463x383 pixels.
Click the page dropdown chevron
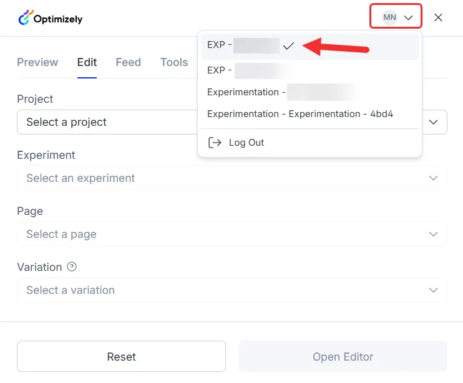(x=433, y=234)
